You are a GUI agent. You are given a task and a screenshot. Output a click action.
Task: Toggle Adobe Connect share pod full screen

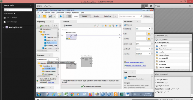(x=151, y=6)
